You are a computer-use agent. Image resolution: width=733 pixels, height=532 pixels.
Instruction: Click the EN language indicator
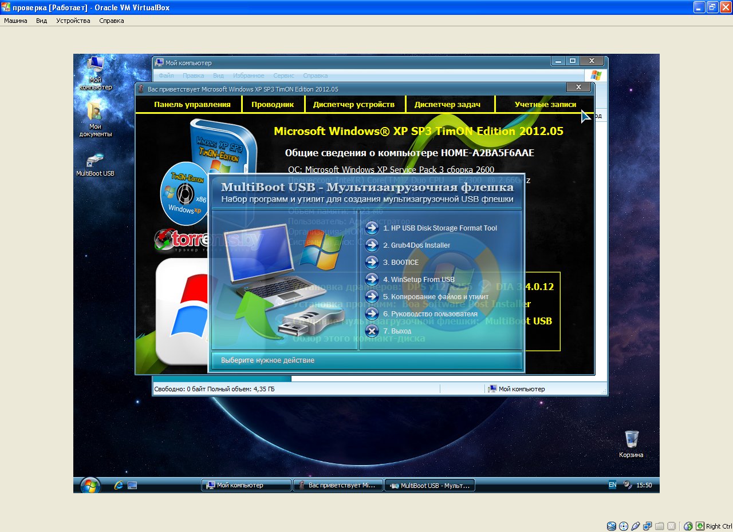(612, 485)
